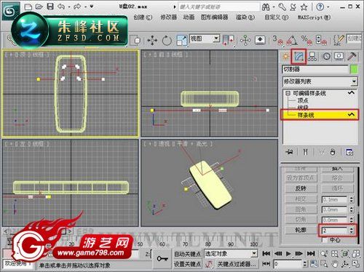Image resolution: width=364 pixels, height=272 pixels.
Task: Open the 渲染(R) menu
Action: [x=245, y=17]
